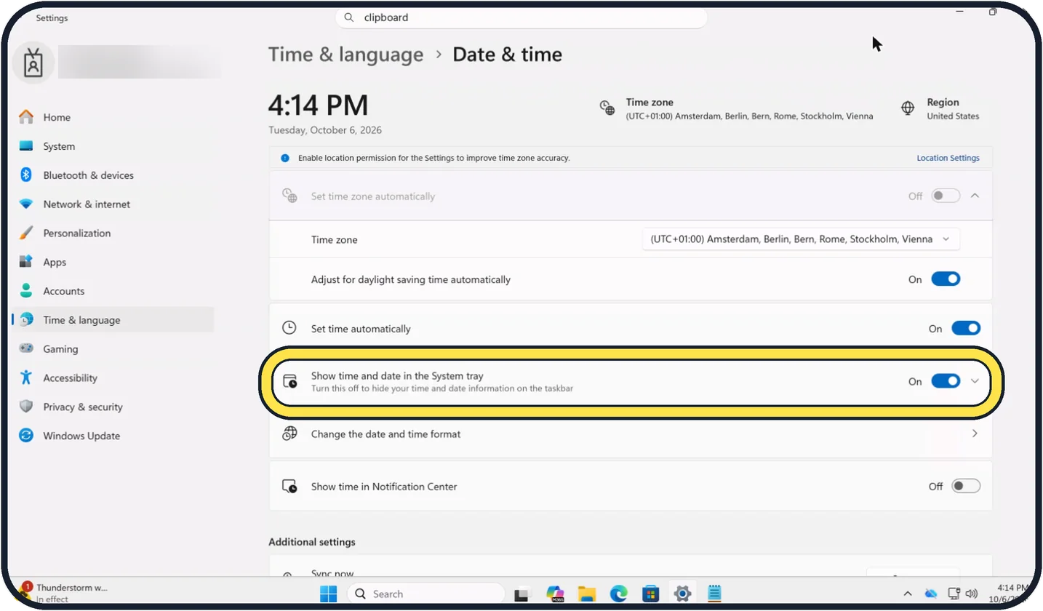The height and width of the screenshot is (611, 1043).
Task: Turn off Adjust for daylight saving time
Action: tap(946, 279)
